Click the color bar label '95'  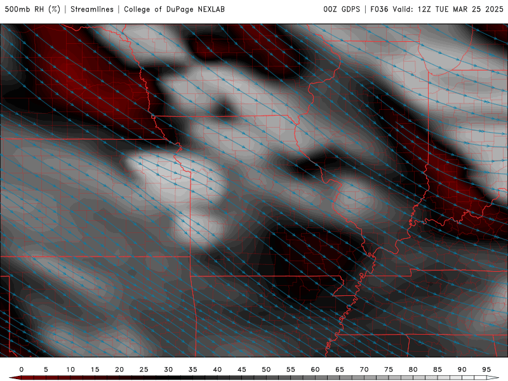pos(486,370)
